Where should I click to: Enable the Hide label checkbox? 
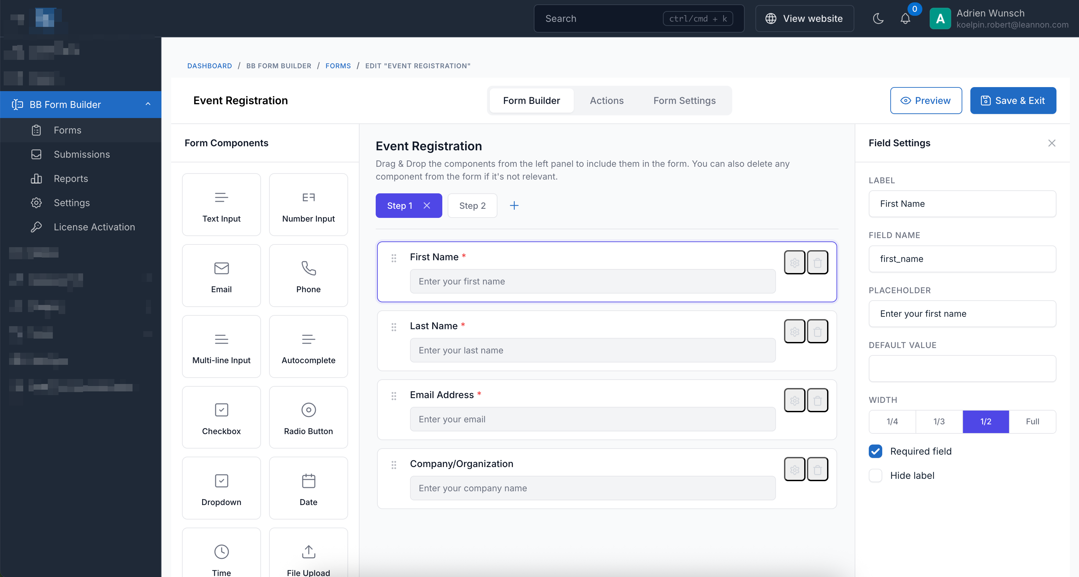pos(875,475)
